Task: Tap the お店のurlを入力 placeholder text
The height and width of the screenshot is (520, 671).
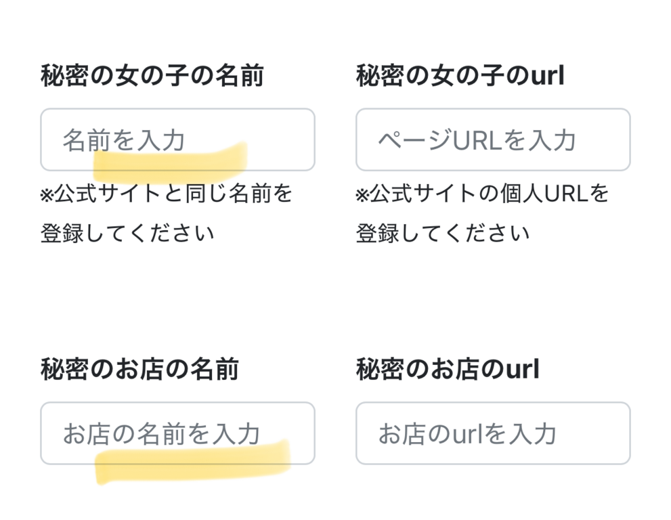Action: [x=467, y=433]
